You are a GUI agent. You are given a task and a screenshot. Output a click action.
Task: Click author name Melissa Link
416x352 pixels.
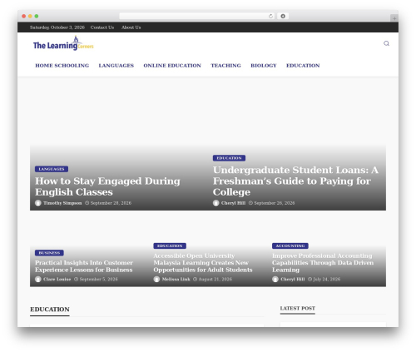click(176, 279)
